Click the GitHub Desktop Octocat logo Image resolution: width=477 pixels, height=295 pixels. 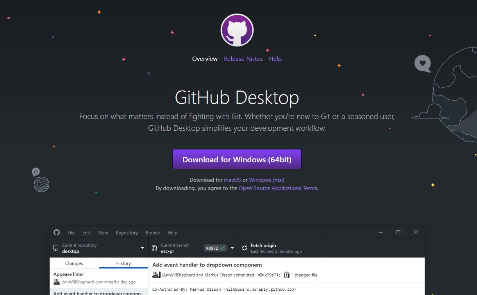click(237, 30)
